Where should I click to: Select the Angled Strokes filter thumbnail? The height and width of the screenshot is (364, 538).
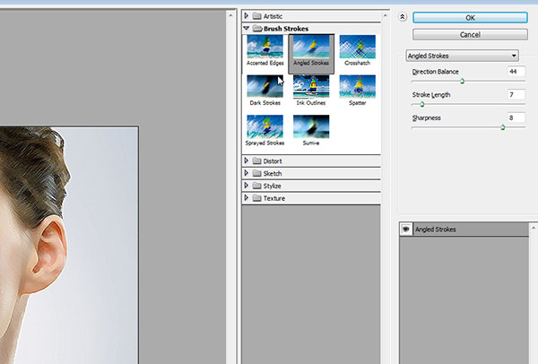click(x=311, y=47)
